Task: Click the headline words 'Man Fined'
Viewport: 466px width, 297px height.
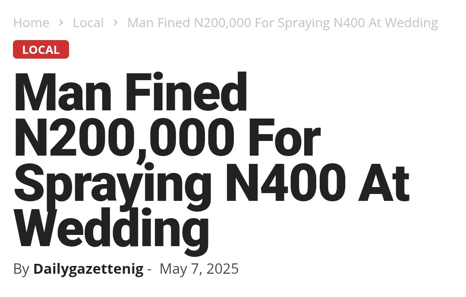Action: click(x=131, y=91)
